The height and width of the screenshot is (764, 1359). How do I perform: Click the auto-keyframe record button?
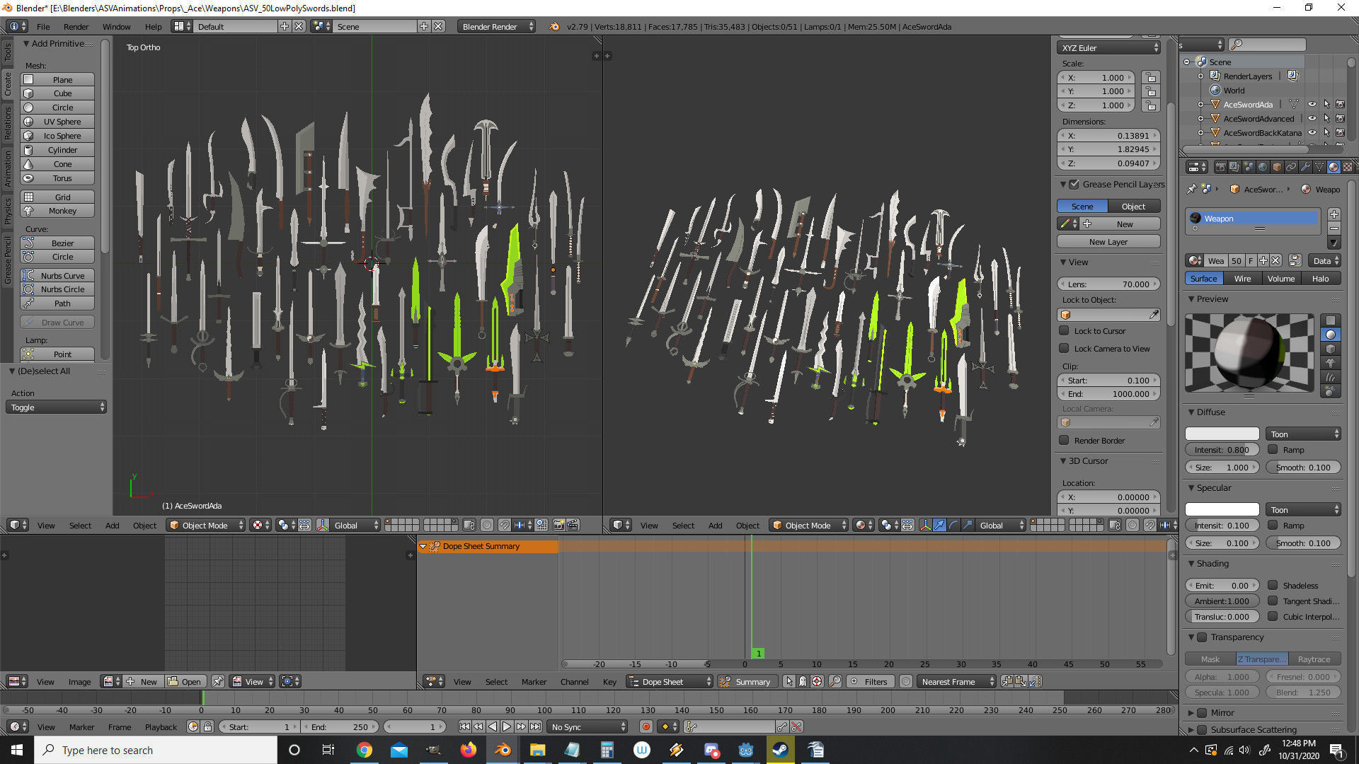click(646, 727)
